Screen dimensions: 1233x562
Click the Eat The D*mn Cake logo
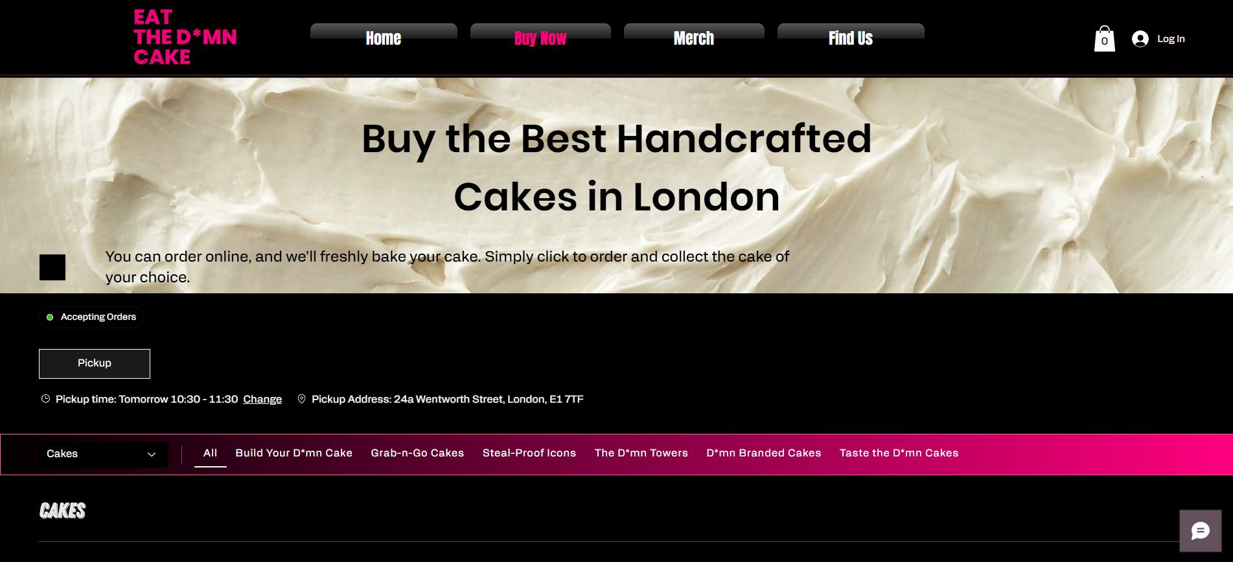pos(185,38)
